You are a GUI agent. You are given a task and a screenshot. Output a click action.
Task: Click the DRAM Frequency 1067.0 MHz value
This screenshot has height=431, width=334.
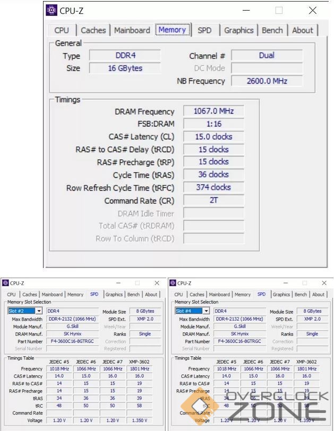point(213,111)
